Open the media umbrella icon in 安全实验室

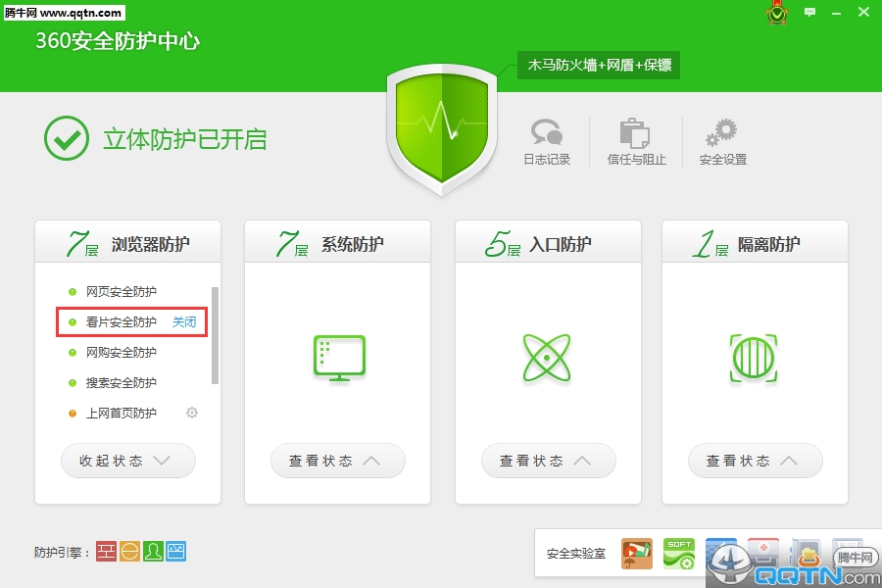(x=637, y=554)
